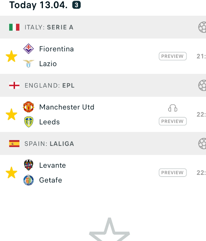Viewport: 206px width, 241px height.
Task: Click the Italy flag icon
Action: coord(14,27)
